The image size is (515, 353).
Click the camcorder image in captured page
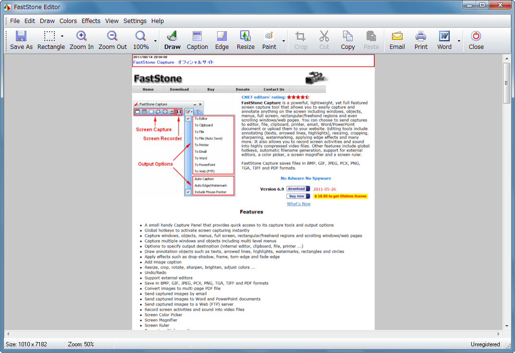pos(316,78)
